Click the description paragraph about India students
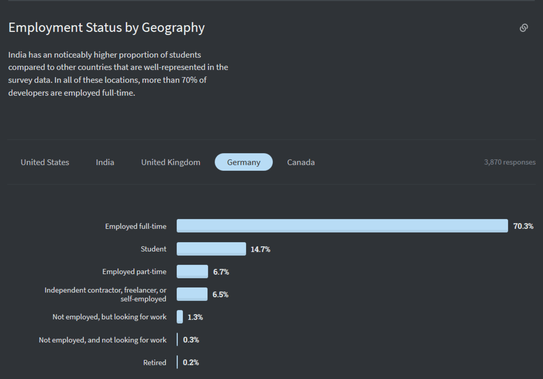543x379 pixels. click(x=118, y=74)
